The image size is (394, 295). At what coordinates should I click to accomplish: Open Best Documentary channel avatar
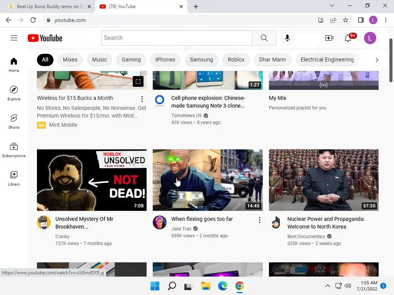click(275, 222)
